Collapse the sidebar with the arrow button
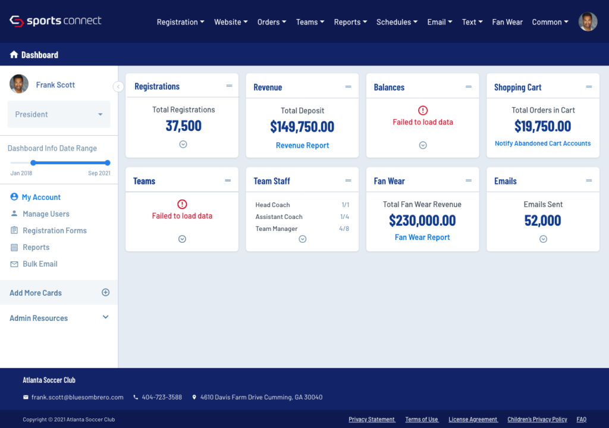 [x=118, y=87]
